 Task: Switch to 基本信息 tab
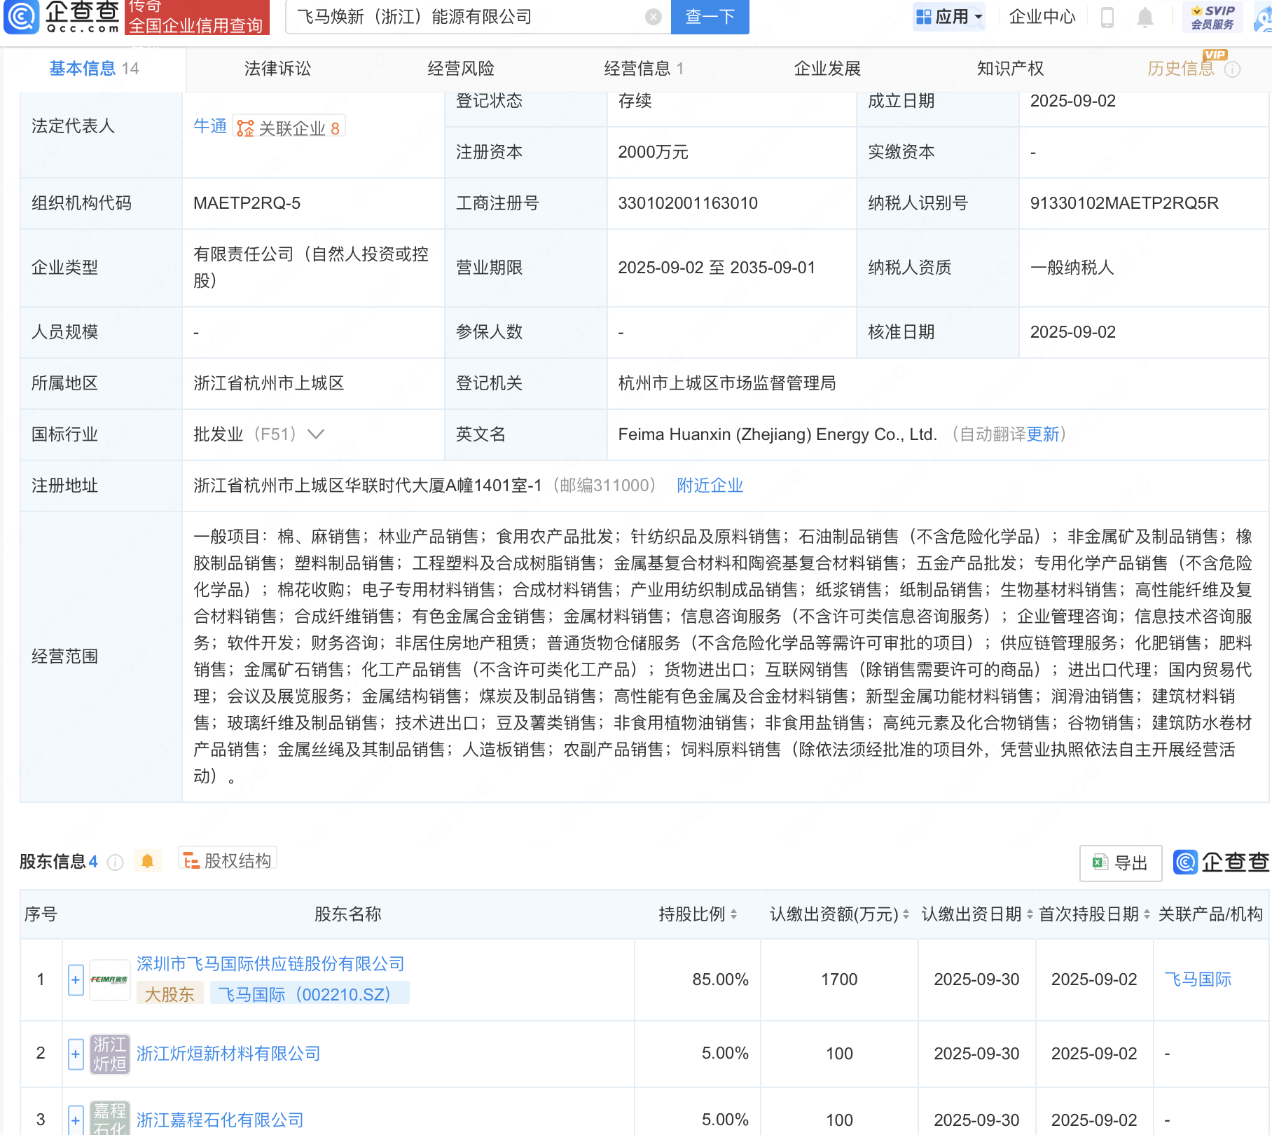pos(94,69)
